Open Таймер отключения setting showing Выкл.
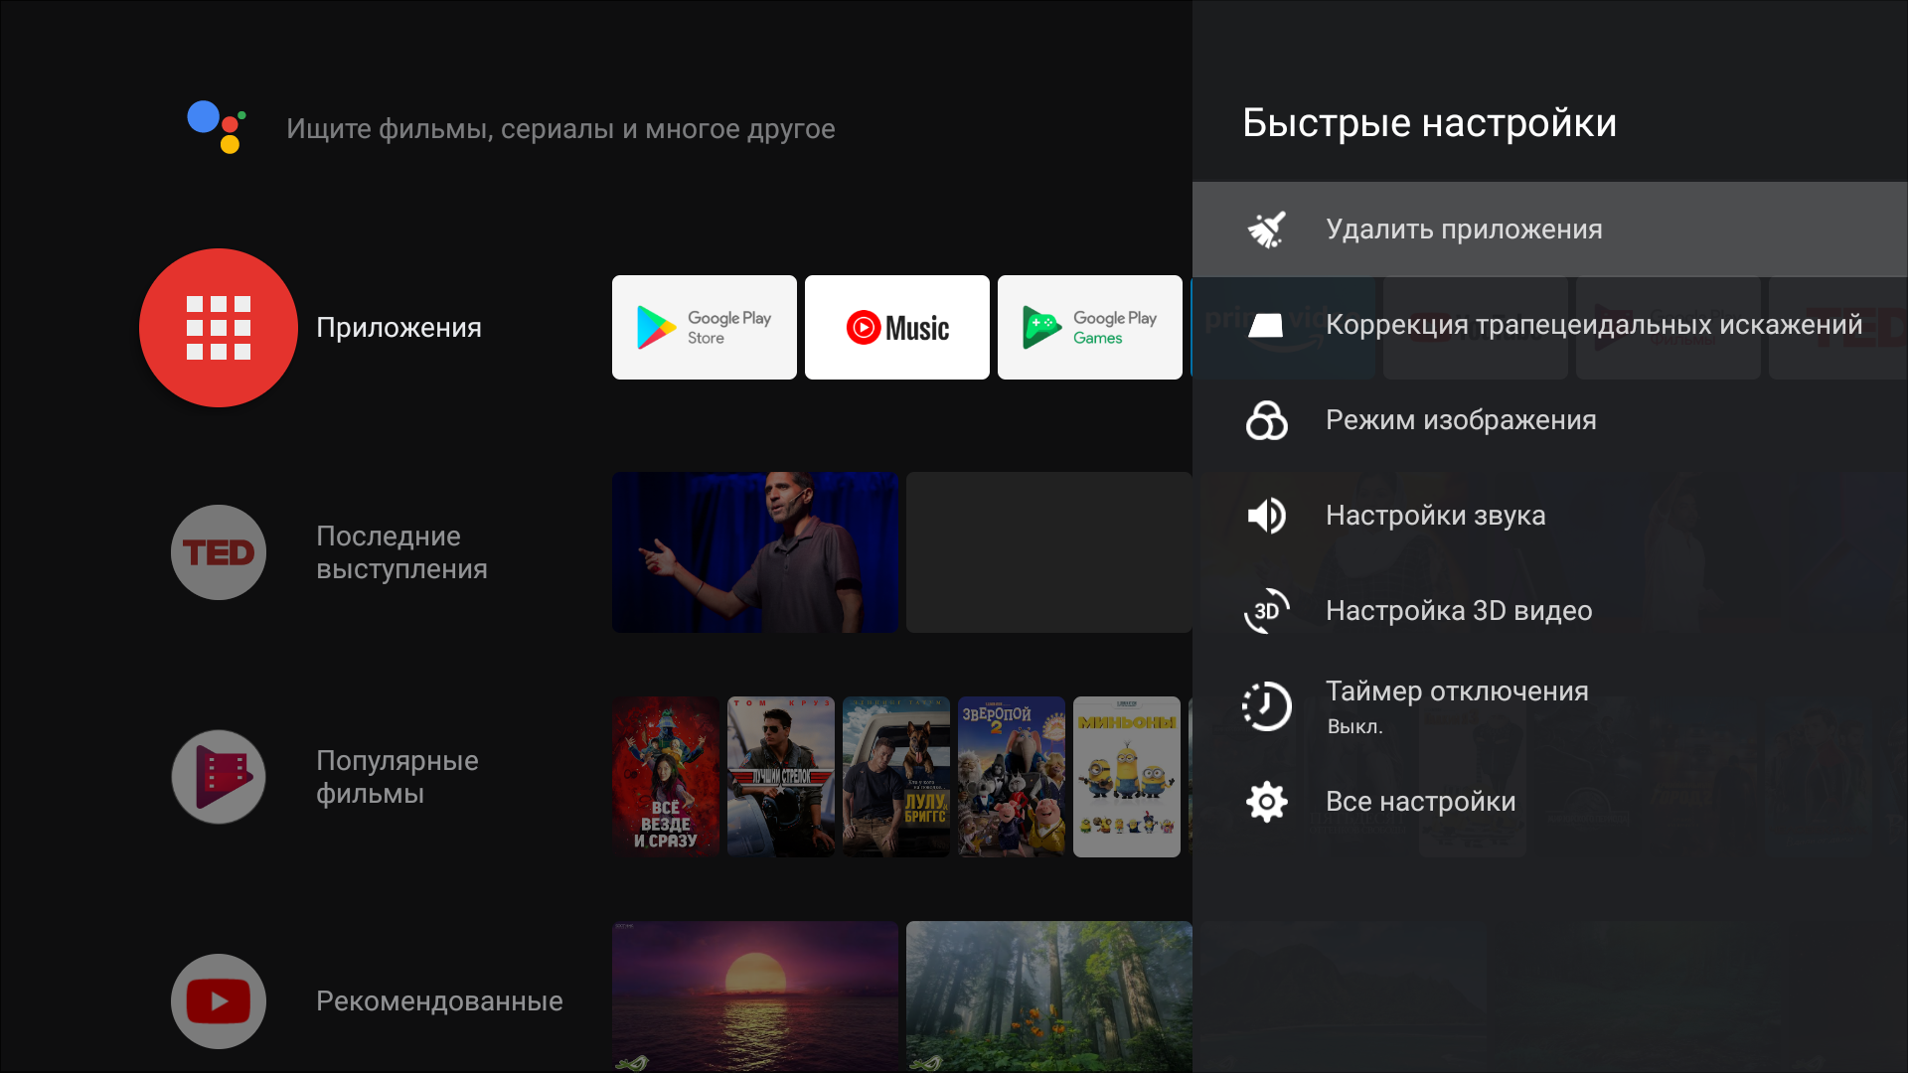The image size is (1908, 1073). pyautogui.click(x=1457, y=706)
